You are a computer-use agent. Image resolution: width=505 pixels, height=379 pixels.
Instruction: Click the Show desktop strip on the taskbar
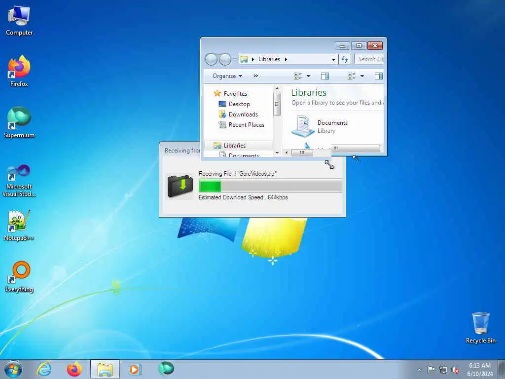coord(502,369)
